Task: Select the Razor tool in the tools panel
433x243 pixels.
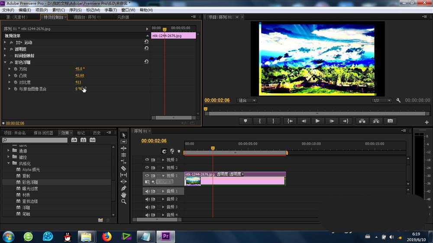Action: click(x=124, y=168)
